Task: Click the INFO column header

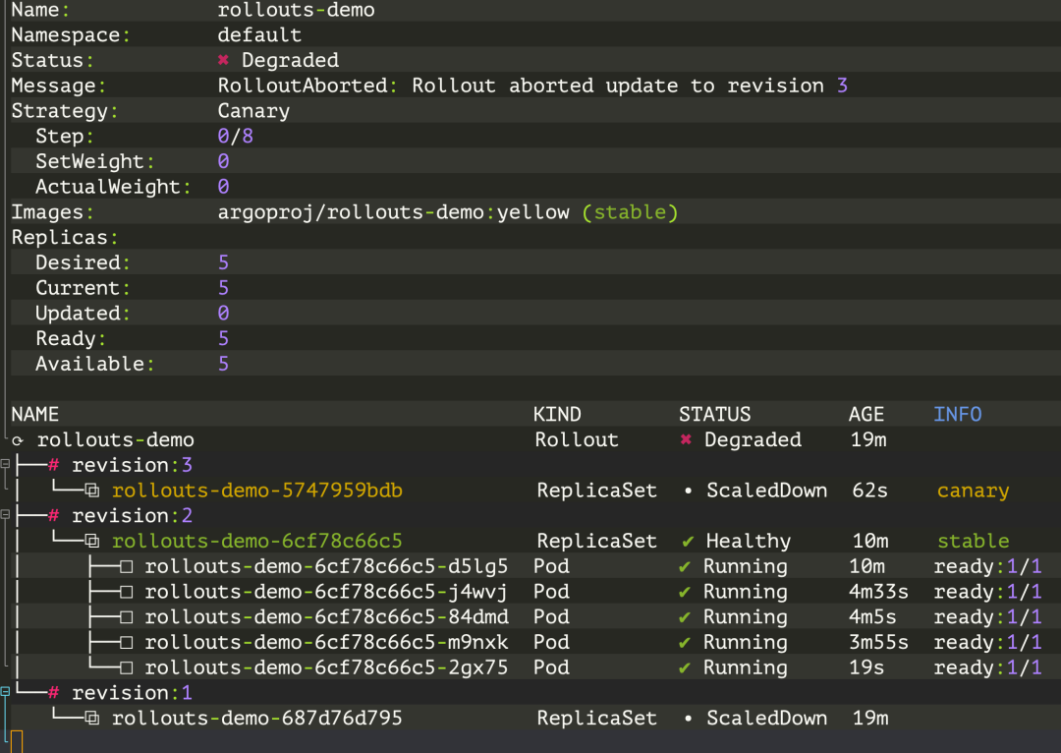Action: (x=958, y=415)
